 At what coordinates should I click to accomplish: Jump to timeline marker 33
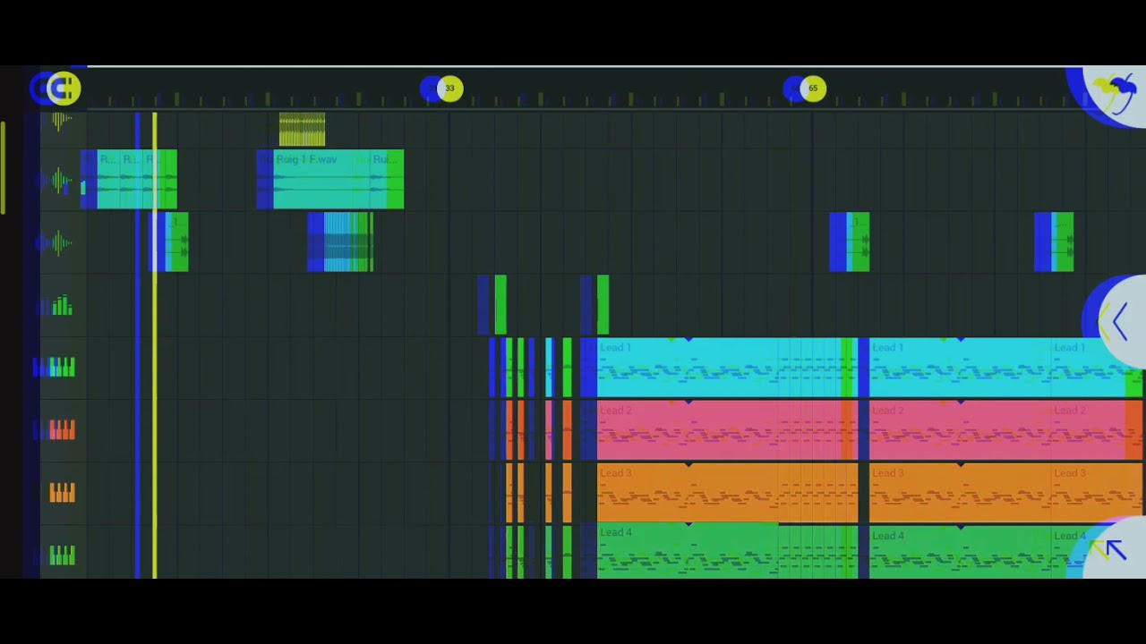tap(449, 88)
